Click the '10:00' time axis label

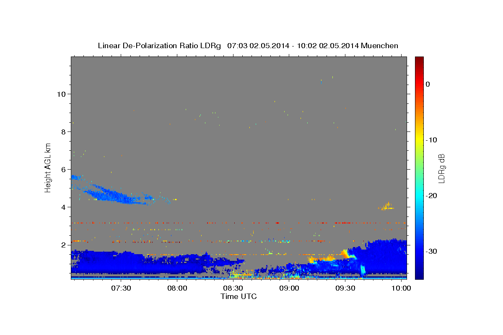click(x=402, y=289)
